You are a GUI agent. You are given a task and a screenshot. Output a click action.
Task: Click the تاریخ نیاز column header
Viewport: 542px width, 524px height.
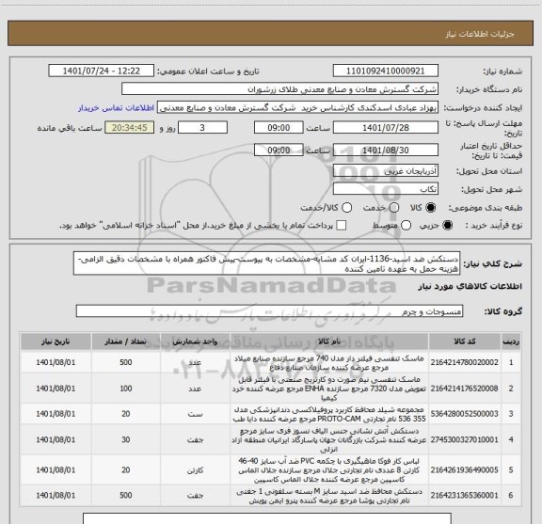coord(56,341)
